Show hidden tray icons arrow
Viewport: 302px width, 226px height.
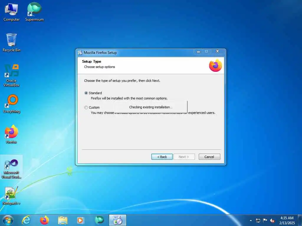coord(251,220)
